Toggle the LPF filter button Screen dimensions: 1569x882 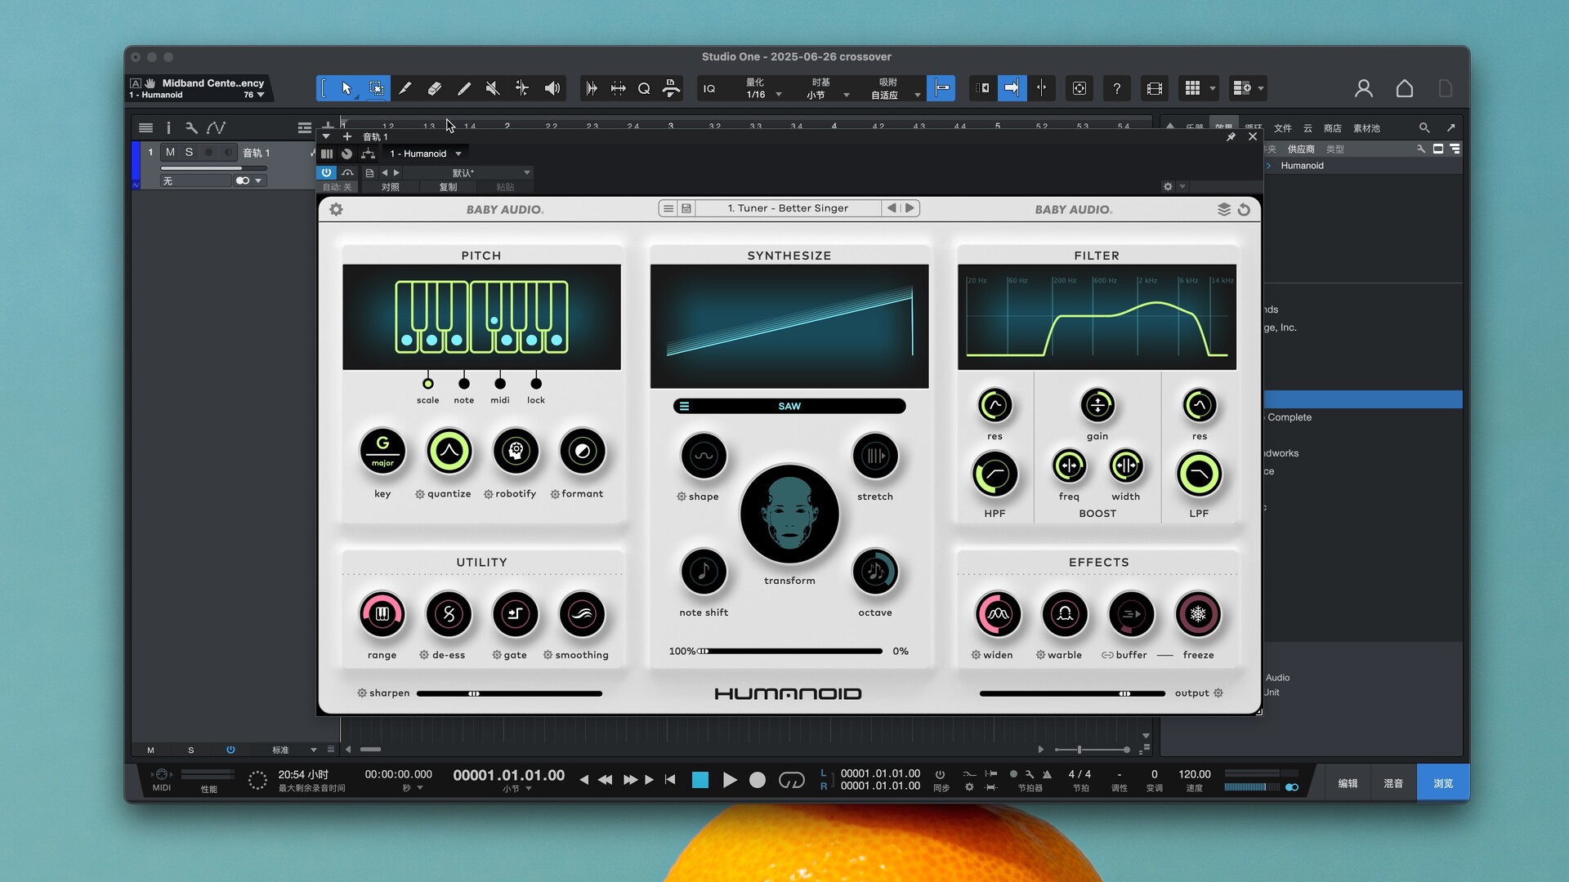coord(1199,474)
